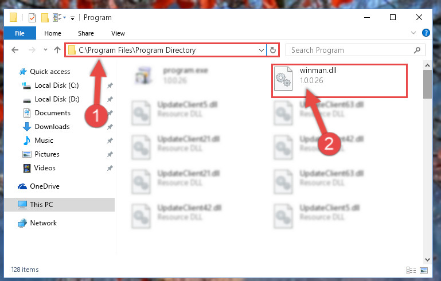
Task: Click the New folder icon in quick toolbar
Action: point(45,18)
